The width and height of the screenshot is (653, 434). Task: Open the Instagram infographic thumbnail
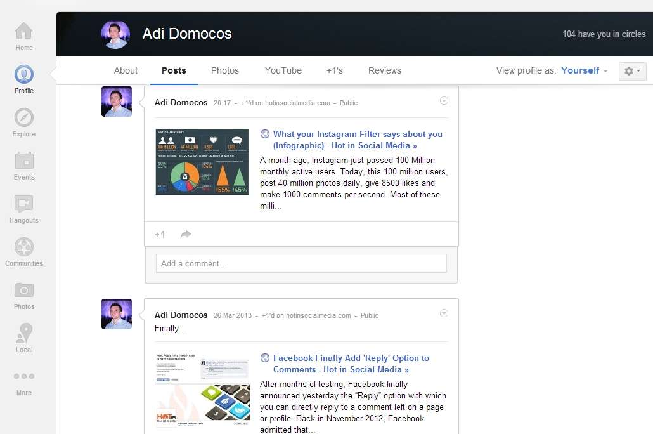[202, 162]
